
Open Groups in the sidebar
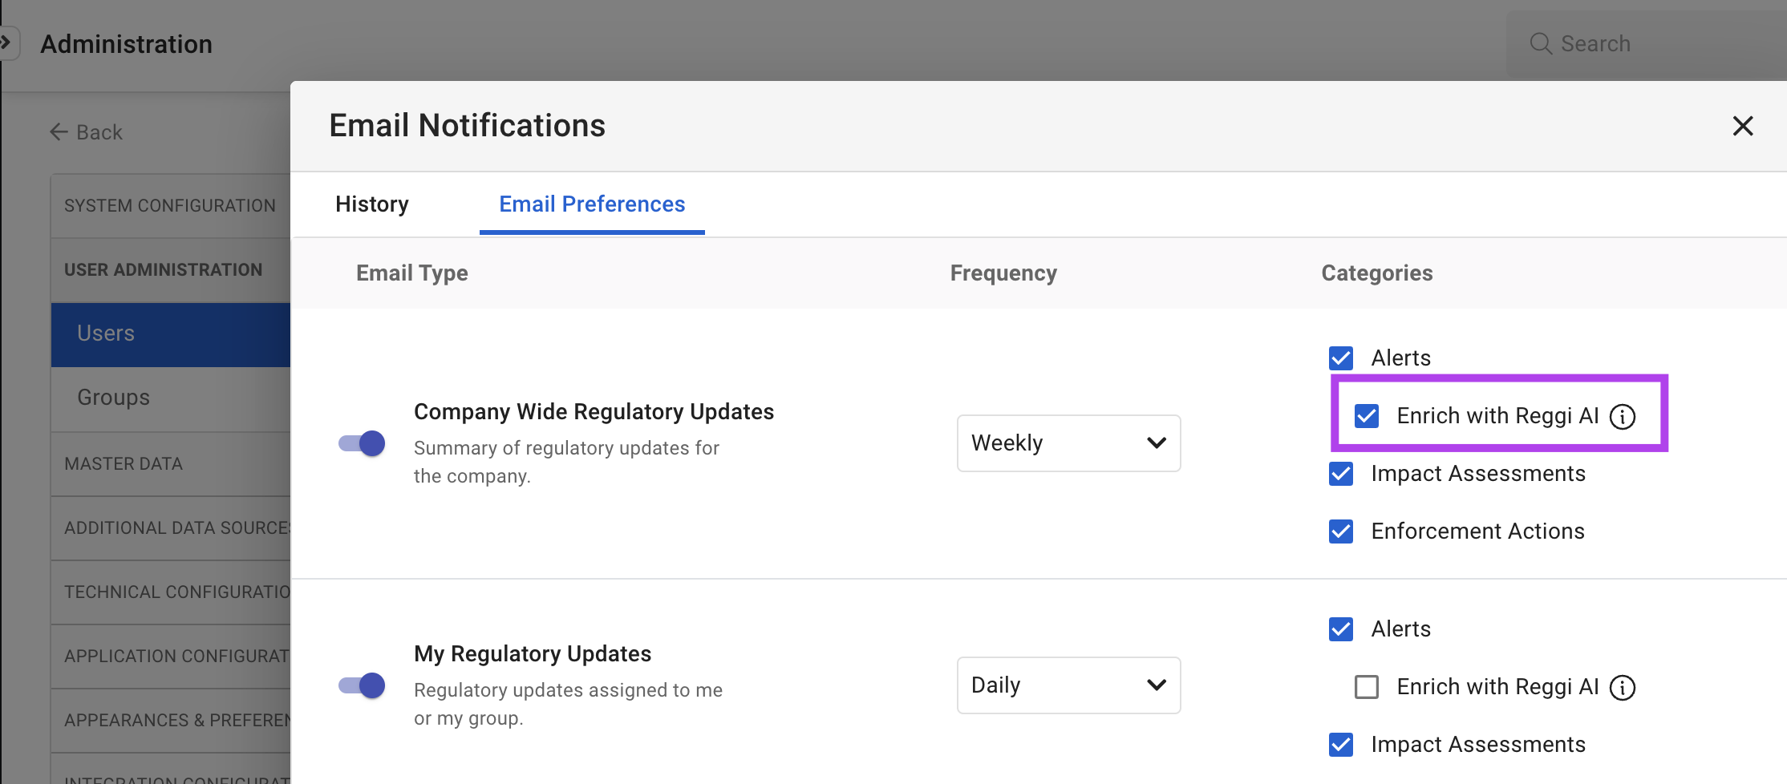pyautogui.click(x=114, y=398)
